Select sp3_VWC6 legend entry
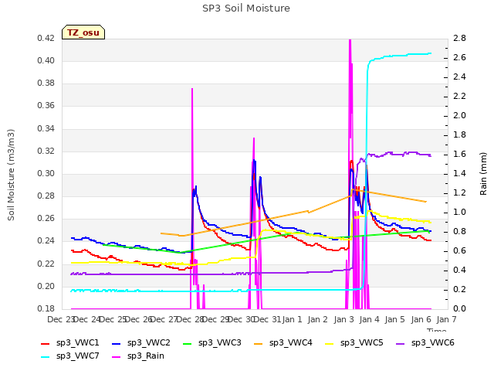494x371 pixels. pos(425,342)
